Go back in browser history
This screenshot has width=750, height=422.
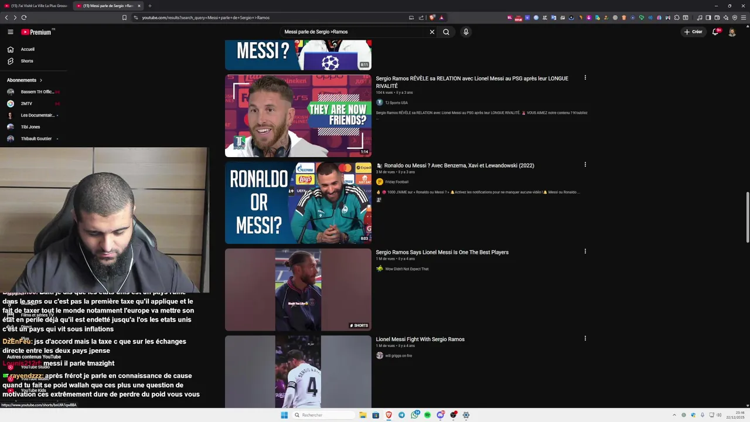click(6, 18)
